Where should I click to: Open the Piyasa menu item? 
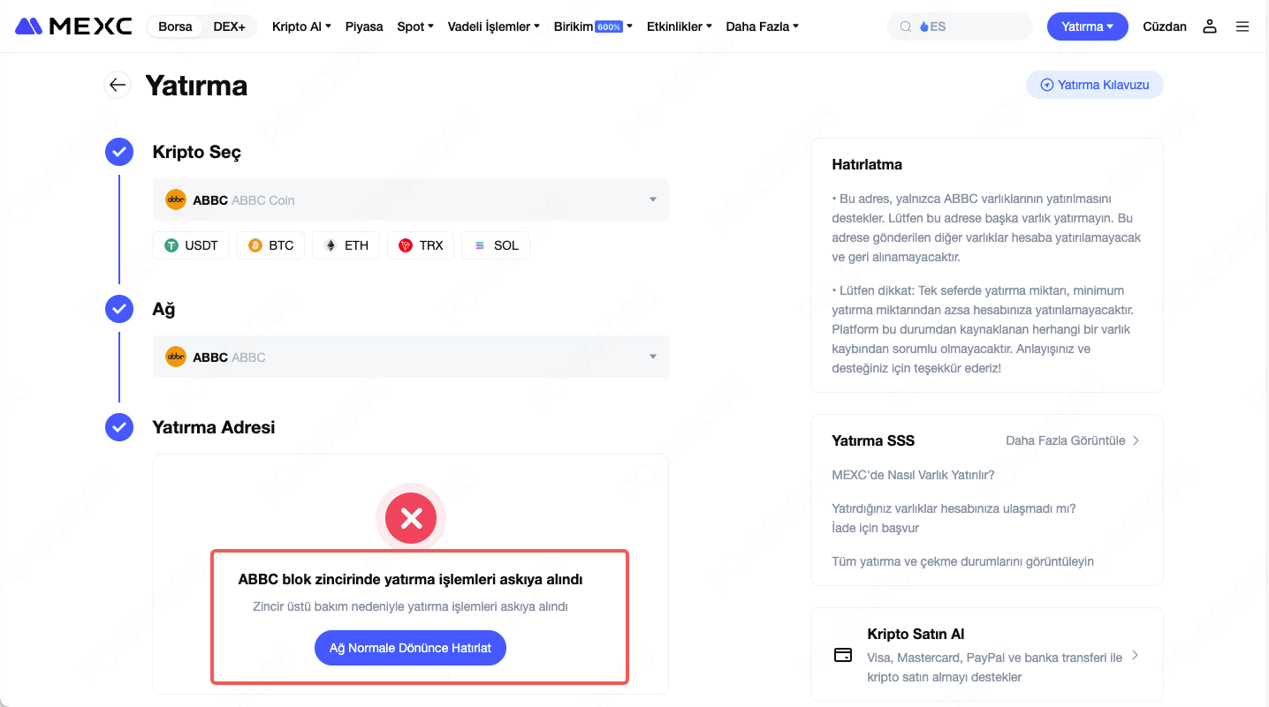pyautogui.click(x=364, y=26)
